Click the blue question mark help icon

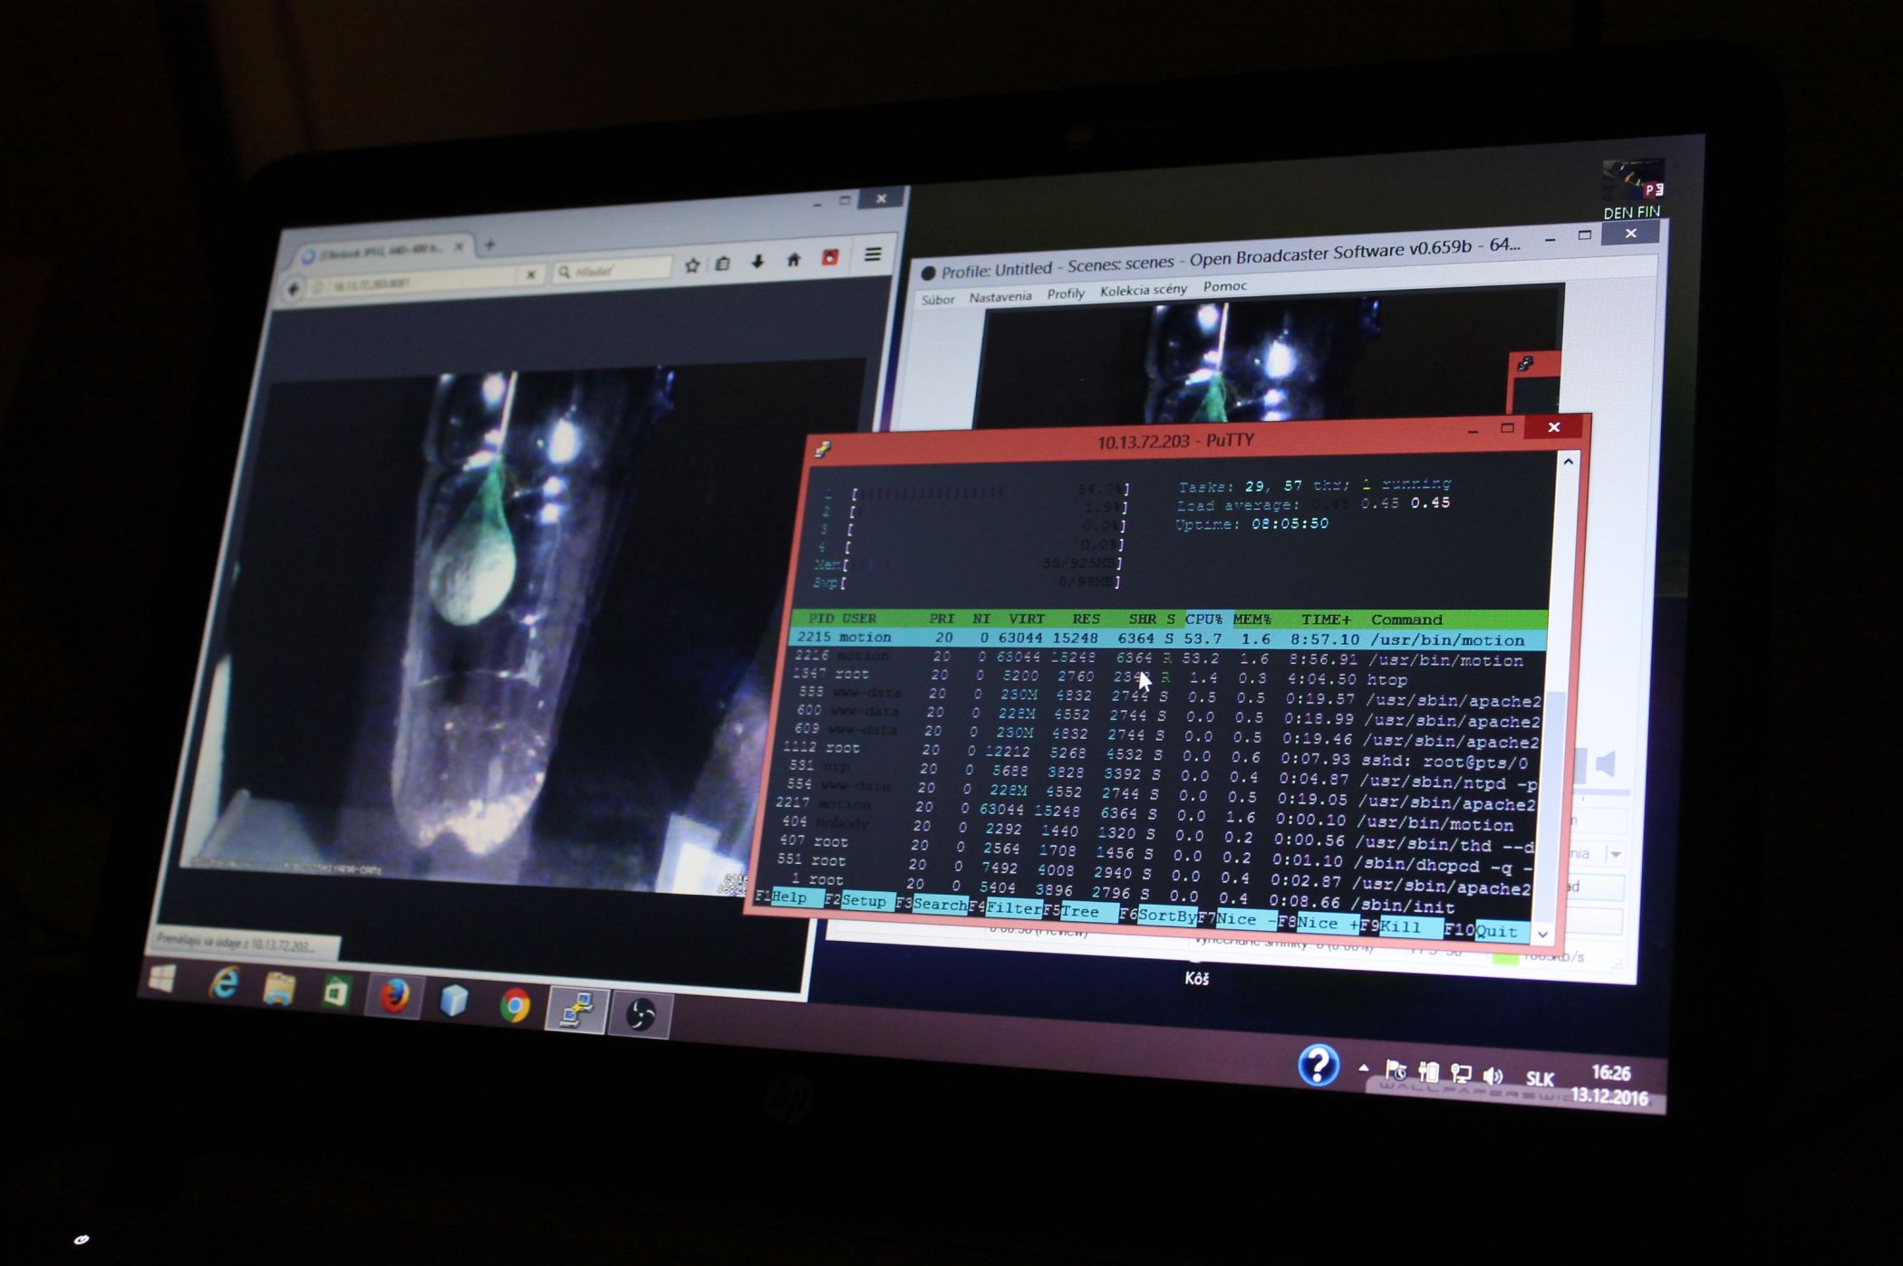point(1318,1065)
